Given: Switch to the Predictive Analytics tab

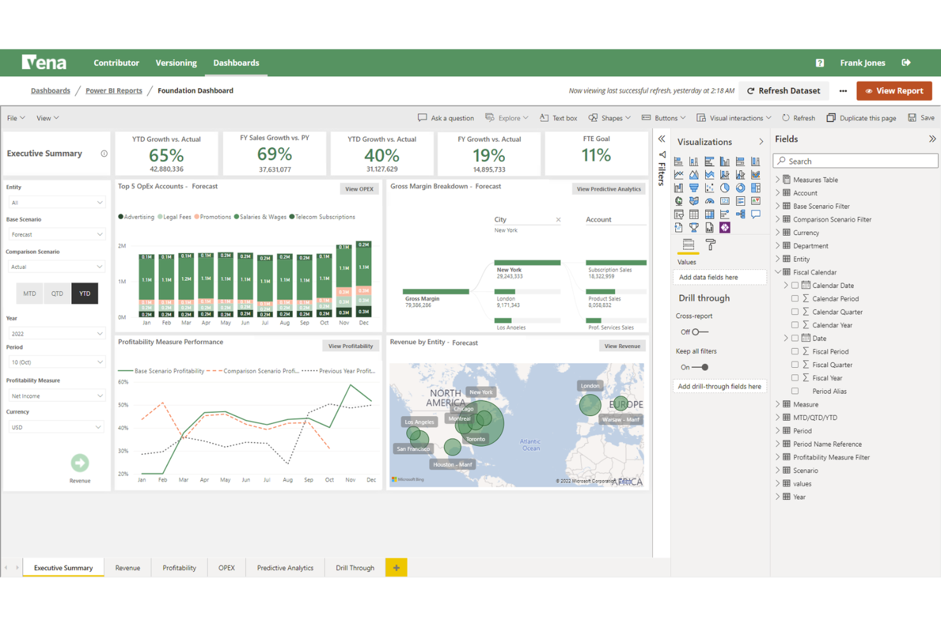Looking at the screenshot, I should [x=284, y=567].
